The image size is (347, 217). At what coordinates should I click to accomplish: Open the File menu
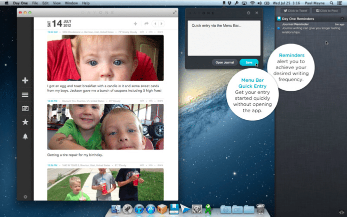(35, 3)
